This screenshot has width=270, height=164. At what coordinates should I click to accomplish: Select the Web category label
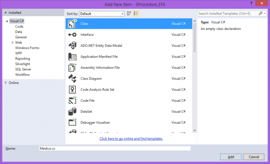tap(19, 43)
